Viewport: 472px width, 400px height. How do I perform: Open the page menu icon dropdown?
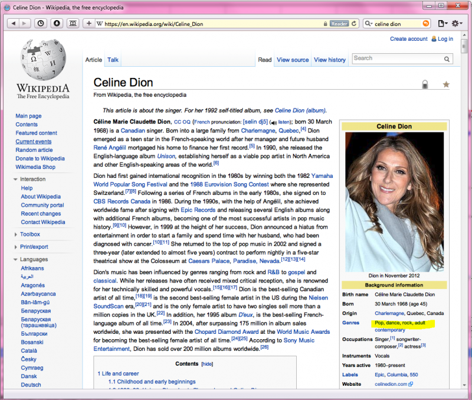point(442,24)
